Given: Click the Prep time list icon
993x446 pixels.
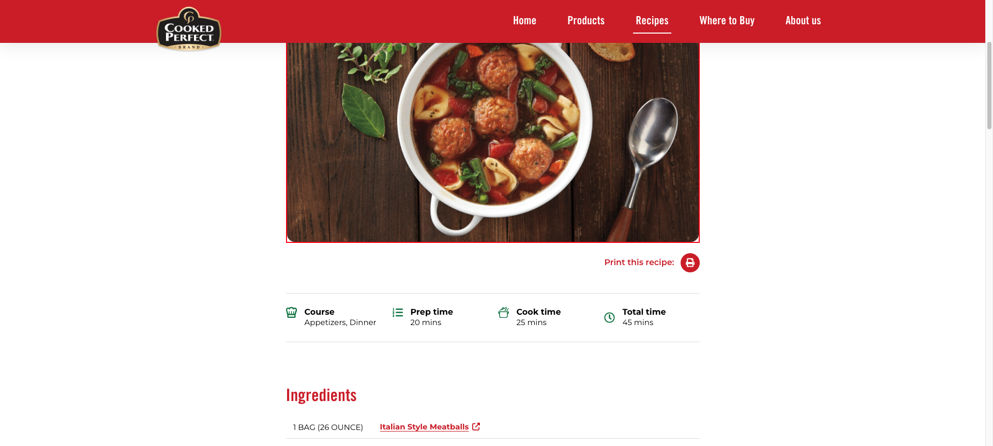Looking at the screenshot, I should click(x=398, y=312).
